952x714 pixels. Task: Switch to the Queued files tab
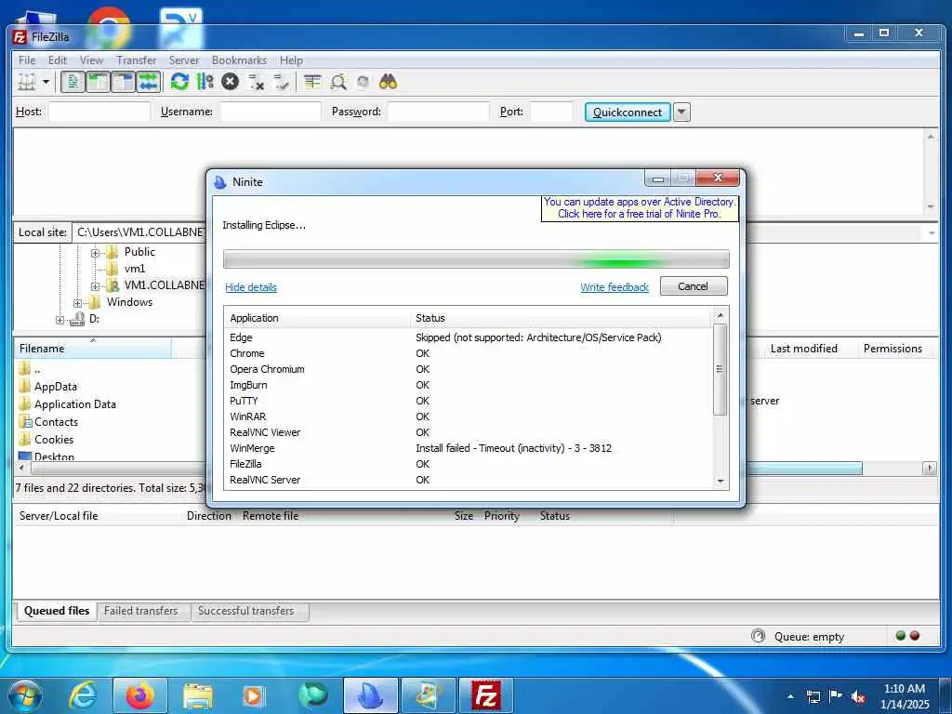[57, 611]
